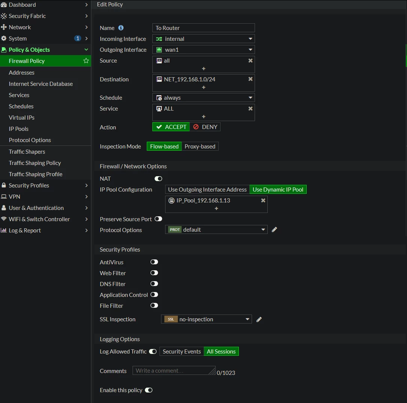Click the System gear icon
Screen dimensions: 407x403
pos(4,39)
